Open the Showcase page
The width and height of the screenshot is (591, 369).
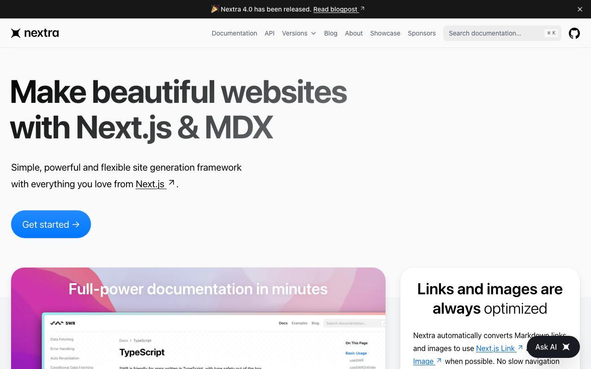click(x=385, y=33)
